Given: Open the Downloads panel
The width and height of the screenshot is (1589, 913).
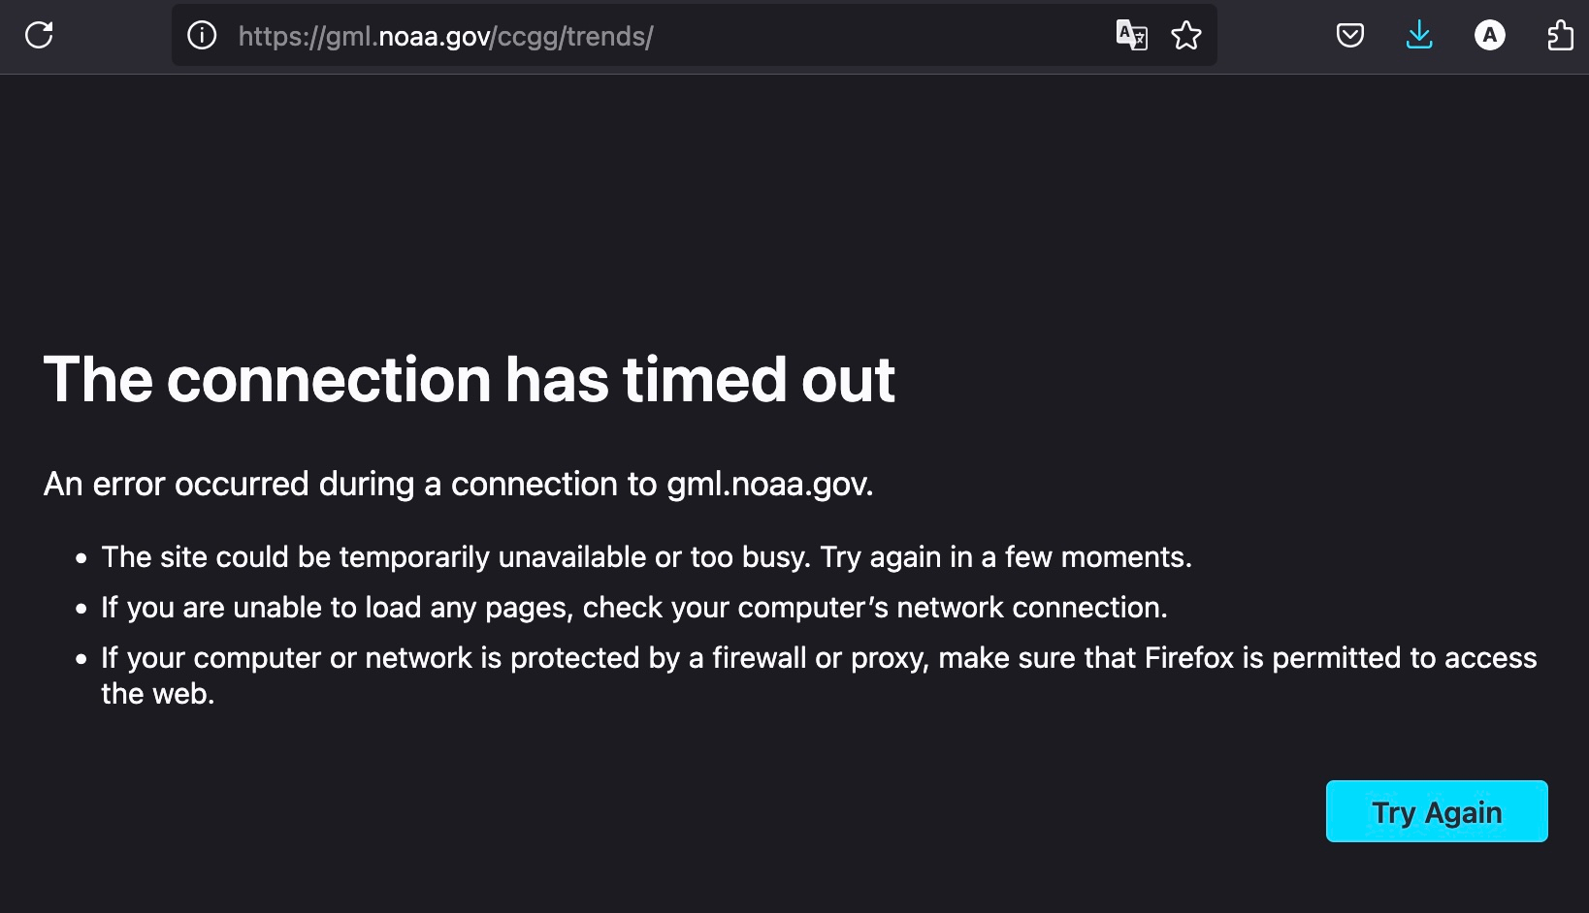Looking at the screenshot, I should [x=1418, y=36].
